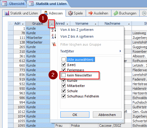Open the inner Statistik und Listen tab

click(22, 13)
